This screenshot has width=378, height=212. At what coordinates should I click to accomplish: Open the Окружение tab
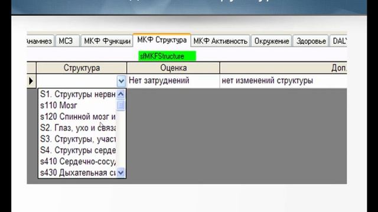(272, 41)
